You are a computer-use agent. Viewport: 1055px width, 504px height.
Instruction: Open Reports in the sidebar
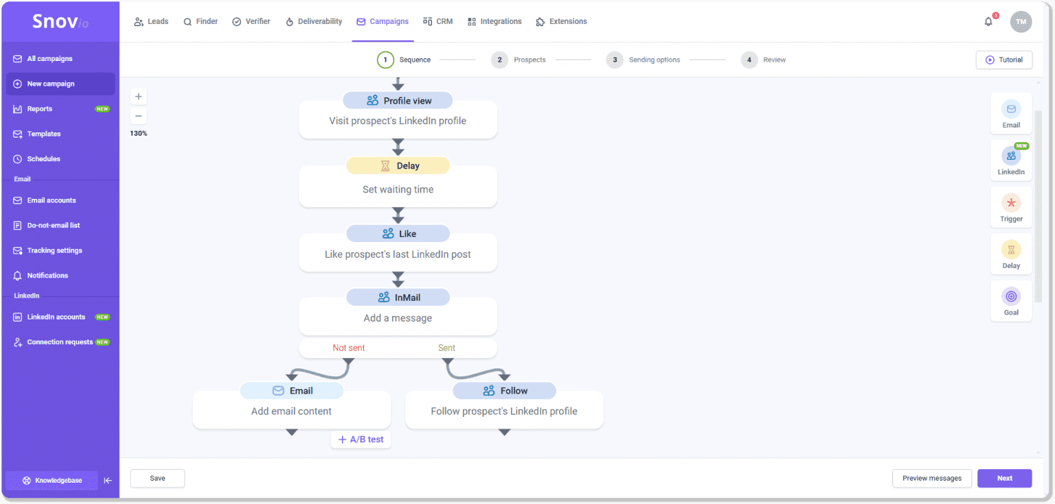(40, 109)
